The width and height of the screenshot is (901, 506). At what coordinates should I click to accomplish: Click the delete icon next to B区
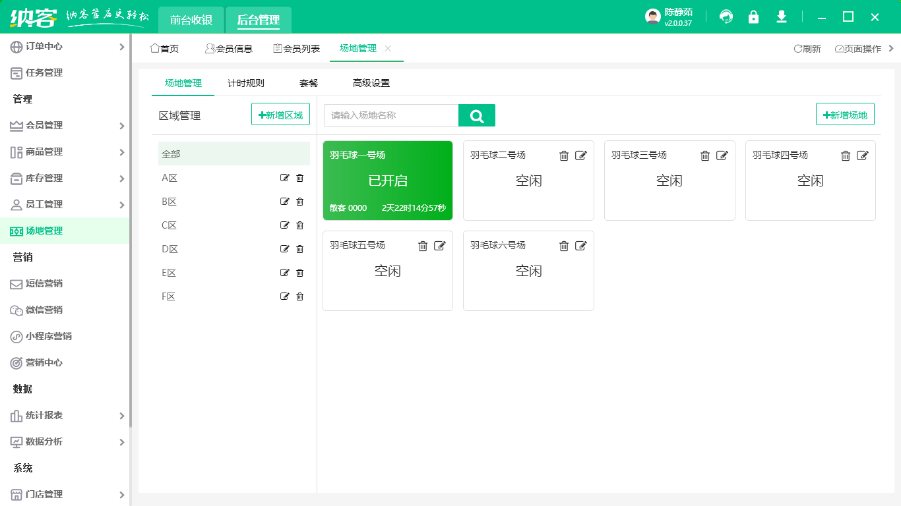(x=300, y=202)
